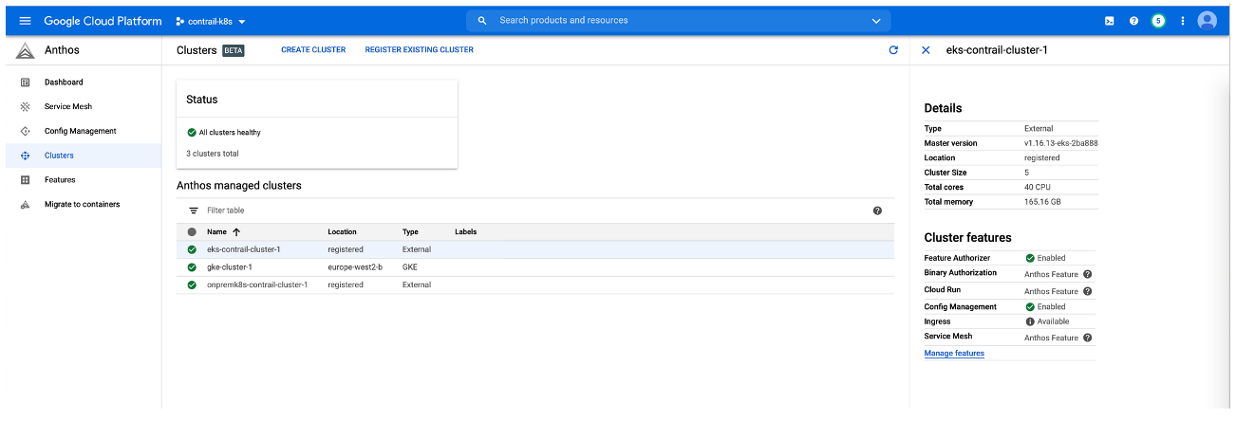The image size is (1236, 440).
Task: Click the Total memory 165.16 GB value
Action: pyautogui.click(x=1042, y=202)
